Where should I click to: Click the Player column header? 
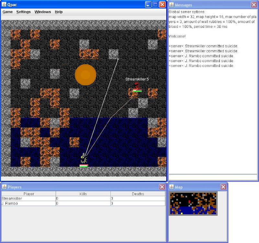point(28,194)
